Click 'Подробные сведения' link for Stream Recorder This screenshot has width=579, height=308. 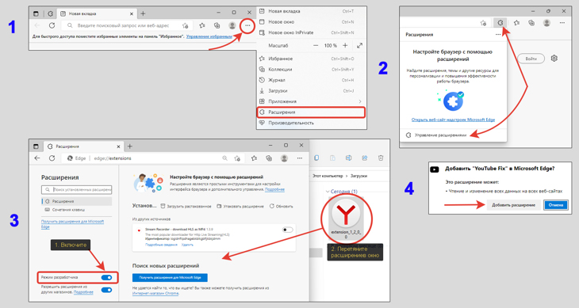[161, 245]
